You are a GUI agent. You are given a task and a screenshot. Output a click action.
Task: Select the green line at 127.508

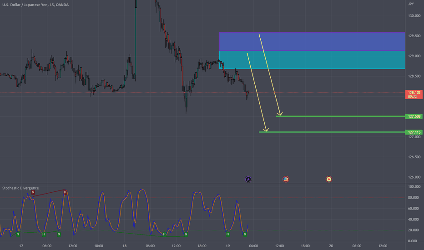pyautogui.click(x=340, y=116)
